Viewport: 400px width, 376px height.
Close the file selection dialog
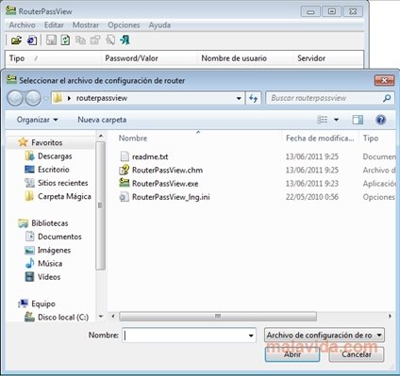(384, 81)
